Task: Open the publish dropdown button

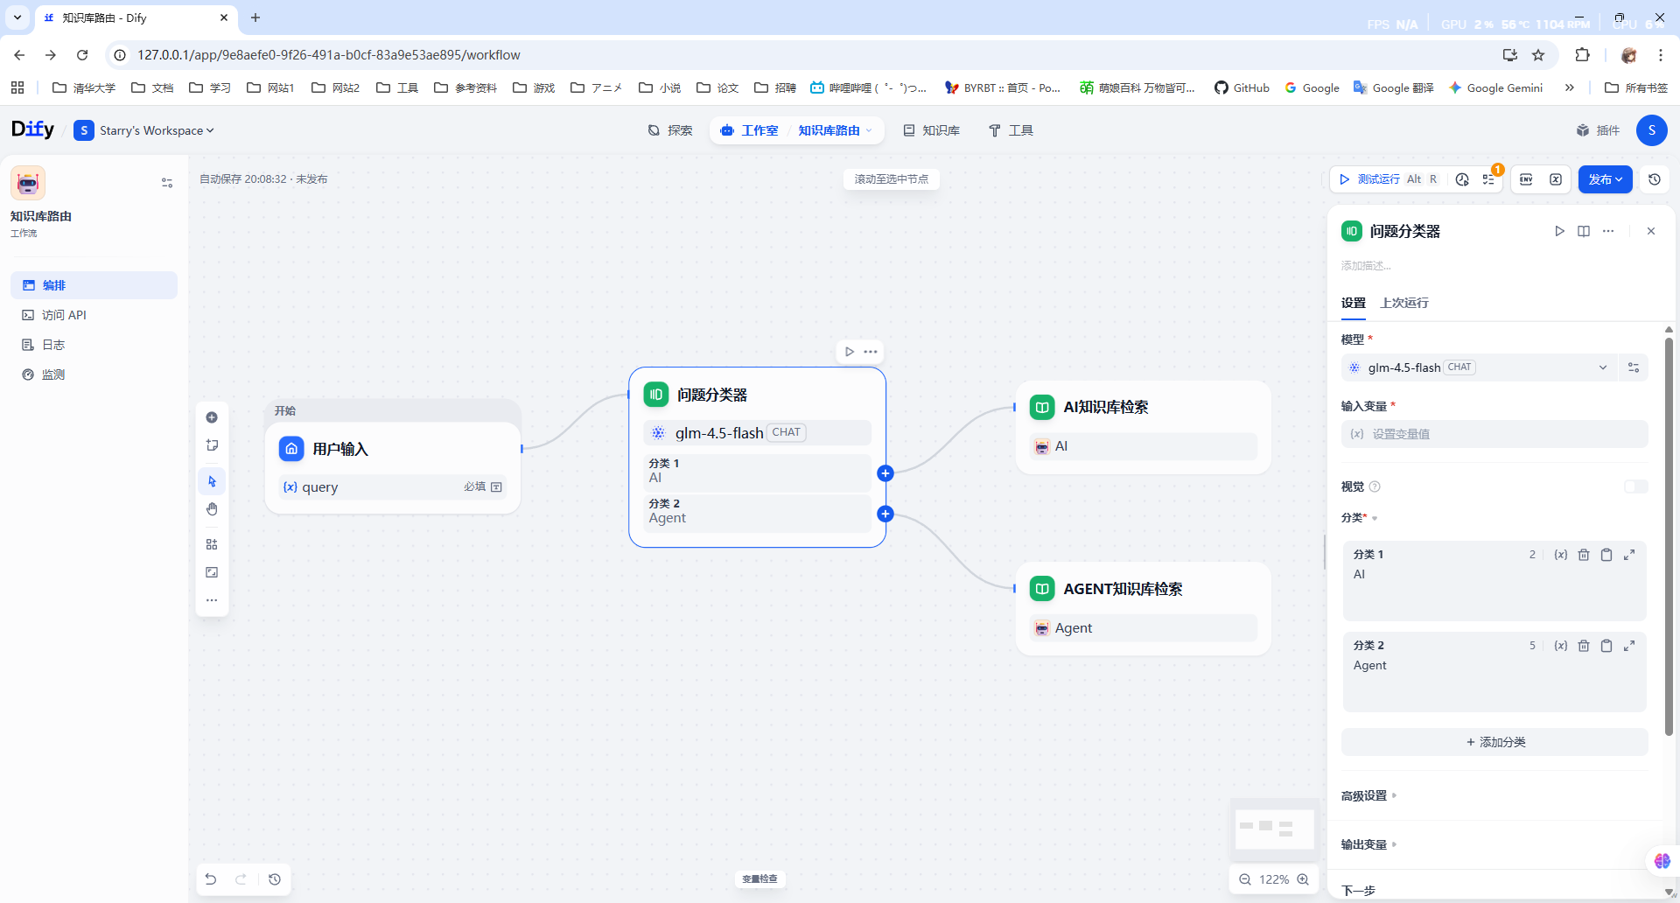Action: point(1605,179)
